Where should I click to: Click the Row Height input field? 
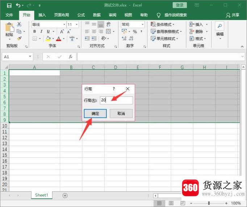(x=116, y=100)
